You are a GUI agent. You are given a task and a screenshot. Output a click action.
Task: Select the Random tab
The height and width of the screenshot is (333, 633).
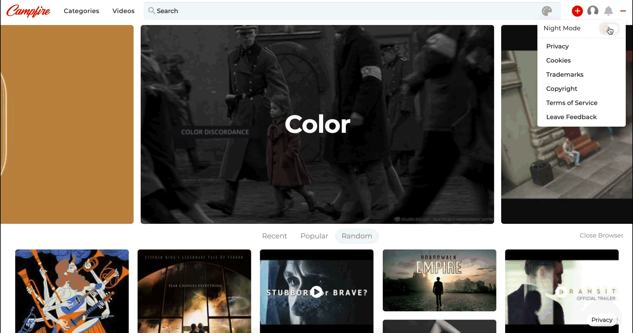tap(357, 236)
